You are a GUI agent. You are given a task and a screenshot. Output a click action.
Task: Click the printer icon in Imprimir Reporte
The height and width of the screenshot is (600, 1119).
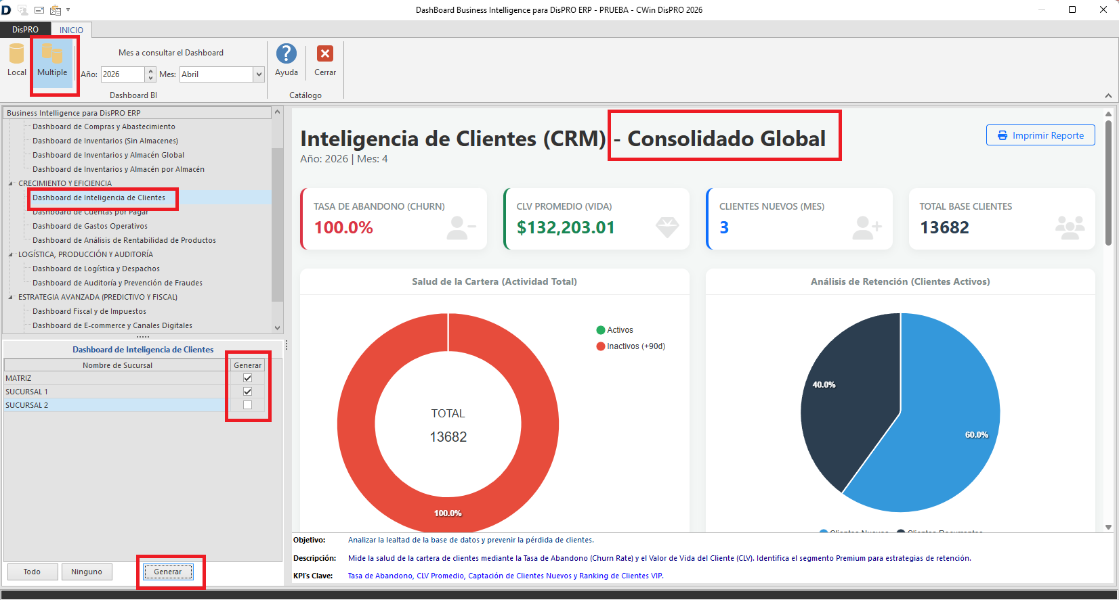click(x=1002, y=136)
